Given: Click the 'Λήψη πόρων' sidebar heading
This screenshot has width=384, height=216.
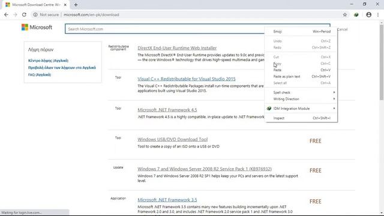Looking at the screenshot, I should point(41,50).
